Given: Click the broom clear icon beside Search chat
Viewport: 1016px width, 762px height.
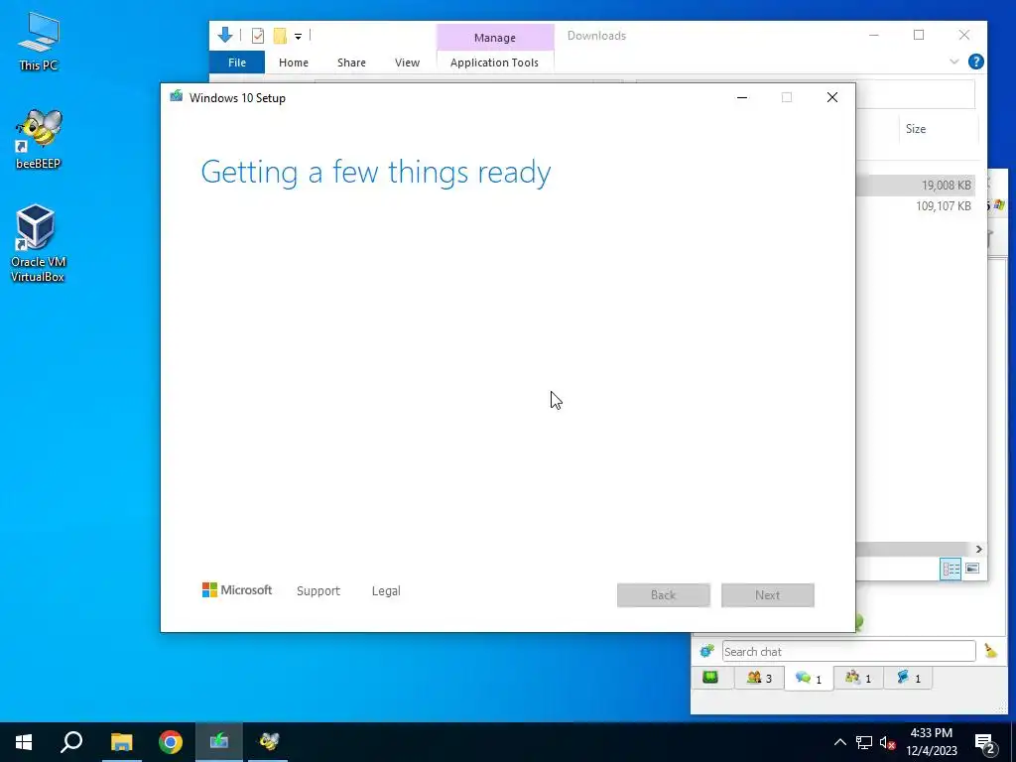Looking at the screenshot, I should pos(991,651).
